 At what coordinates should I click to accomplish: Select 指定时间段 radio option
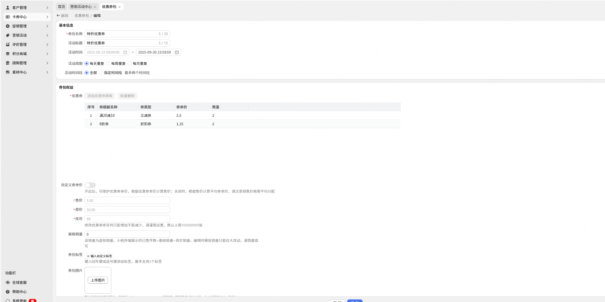pos(101,73)
